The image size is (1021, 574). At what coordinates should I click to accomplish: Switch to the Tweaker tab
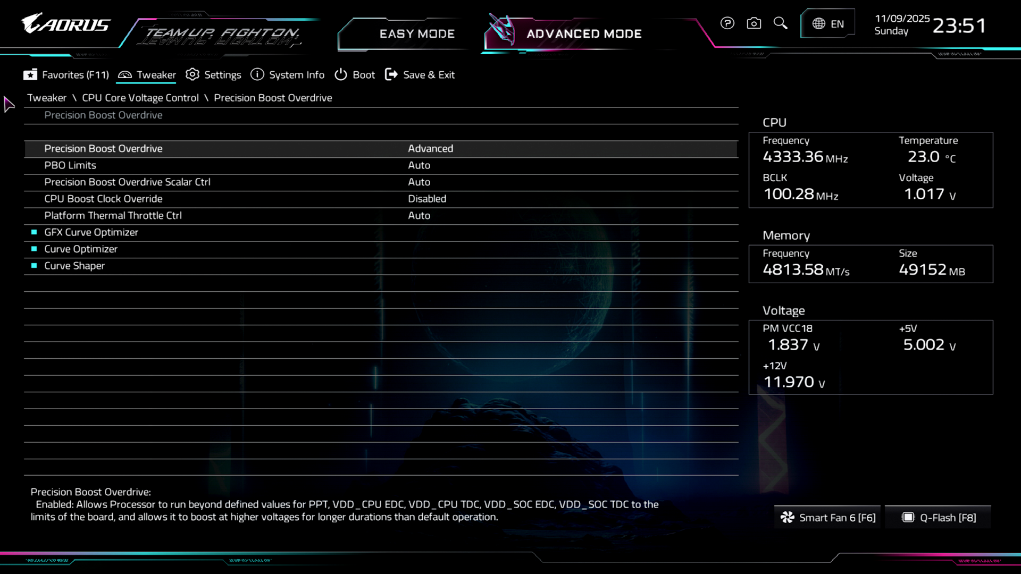(156, 75)
